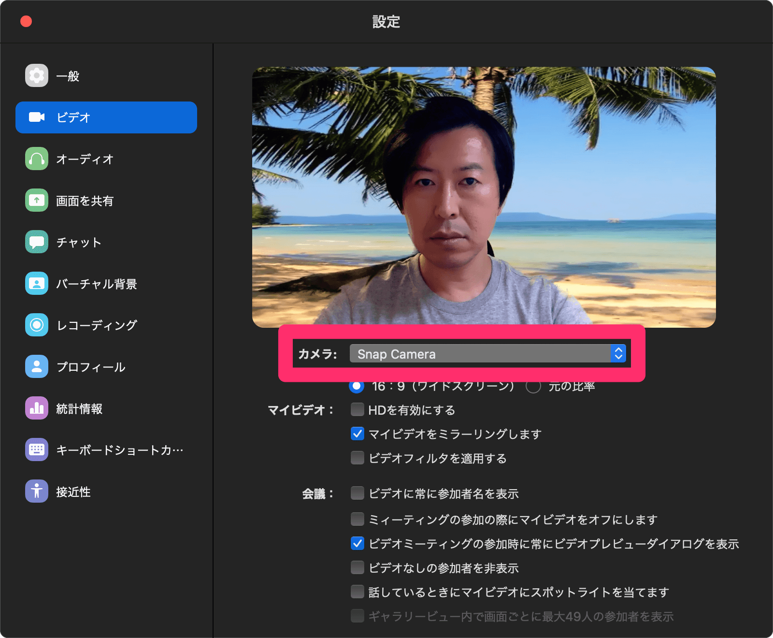
Task: Open チャット settings via speech bubble icon
Action: coord(36,242)
